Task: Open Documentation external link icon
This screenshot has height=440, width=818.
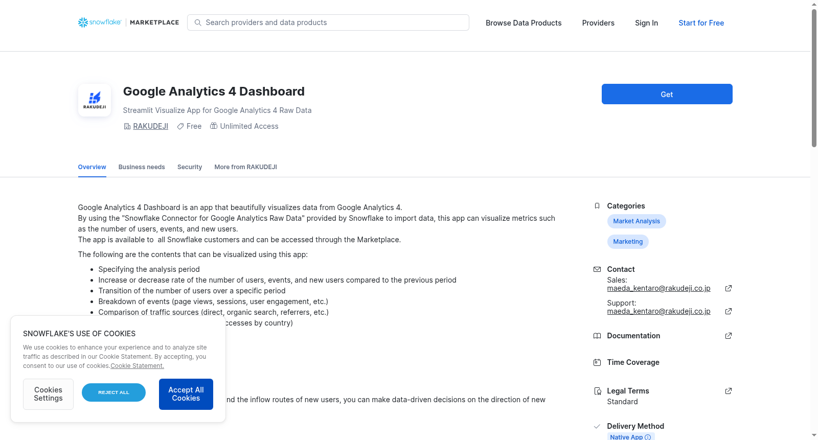Action: pyautogui.click(x=729, y=336)
